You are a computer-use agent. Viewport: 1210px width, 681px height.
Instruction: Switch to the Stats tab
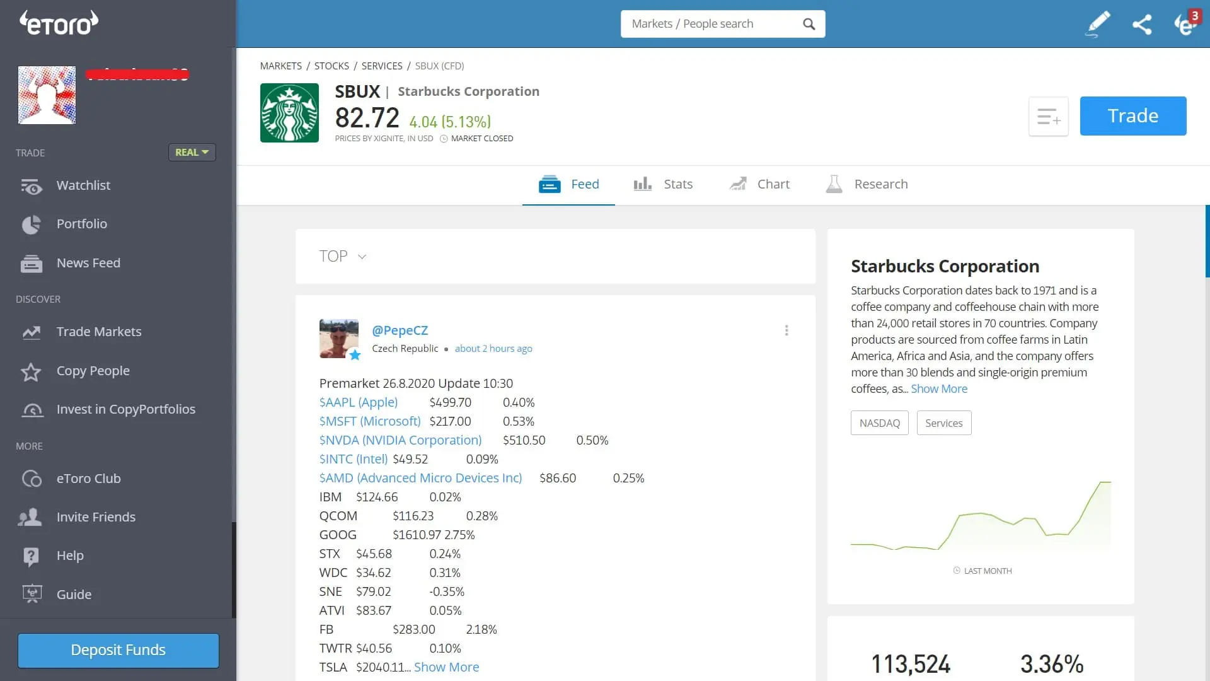[663, 184]
